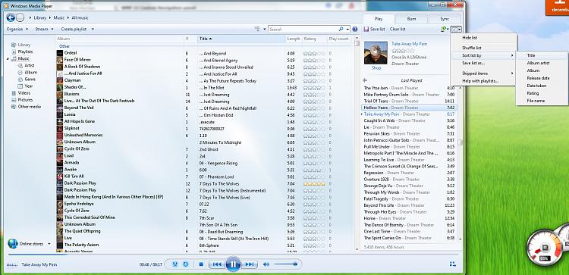This screenshot has width=569, height=275.
Task: Sort list by Release date
Action: pyautogui.click(x=542, y=78)
